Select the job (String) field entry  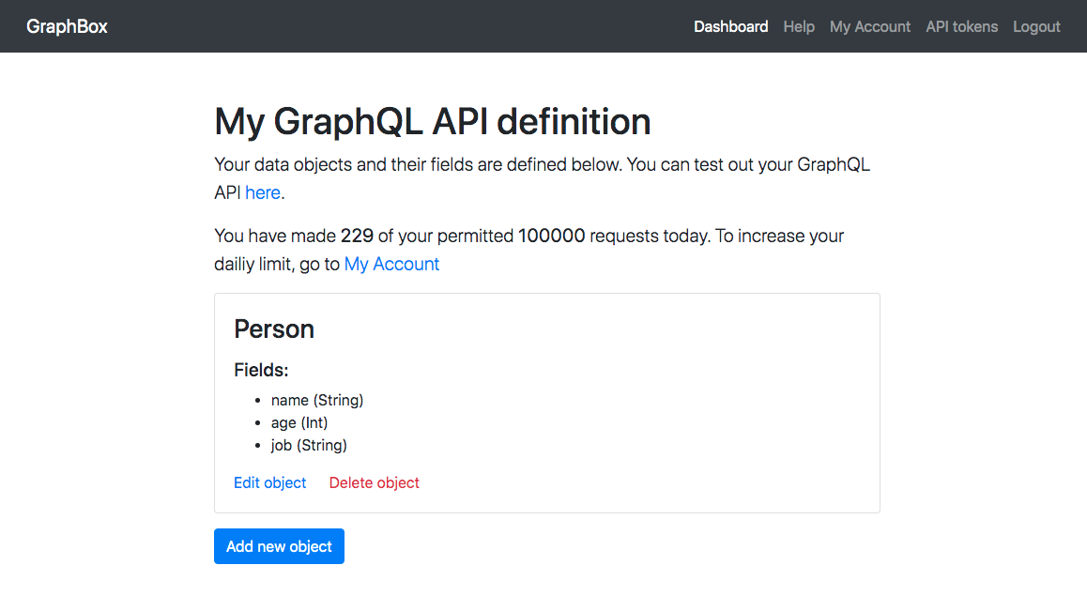click(309, 445)
